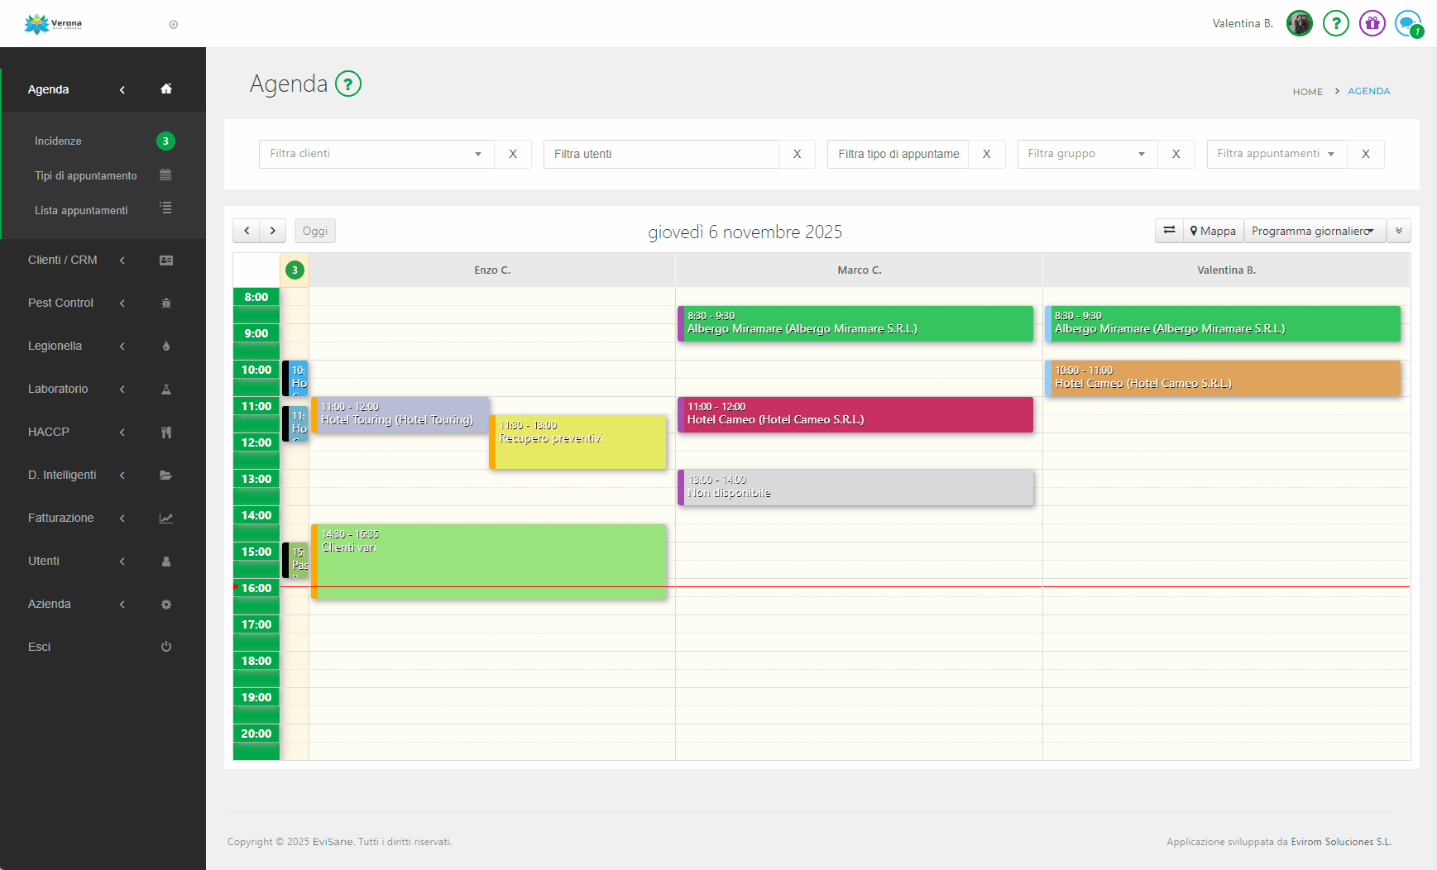Viewport: 1437px width, 870px height.
Task: Open the gift icon in the top bar
Action: coord(1372,23)
